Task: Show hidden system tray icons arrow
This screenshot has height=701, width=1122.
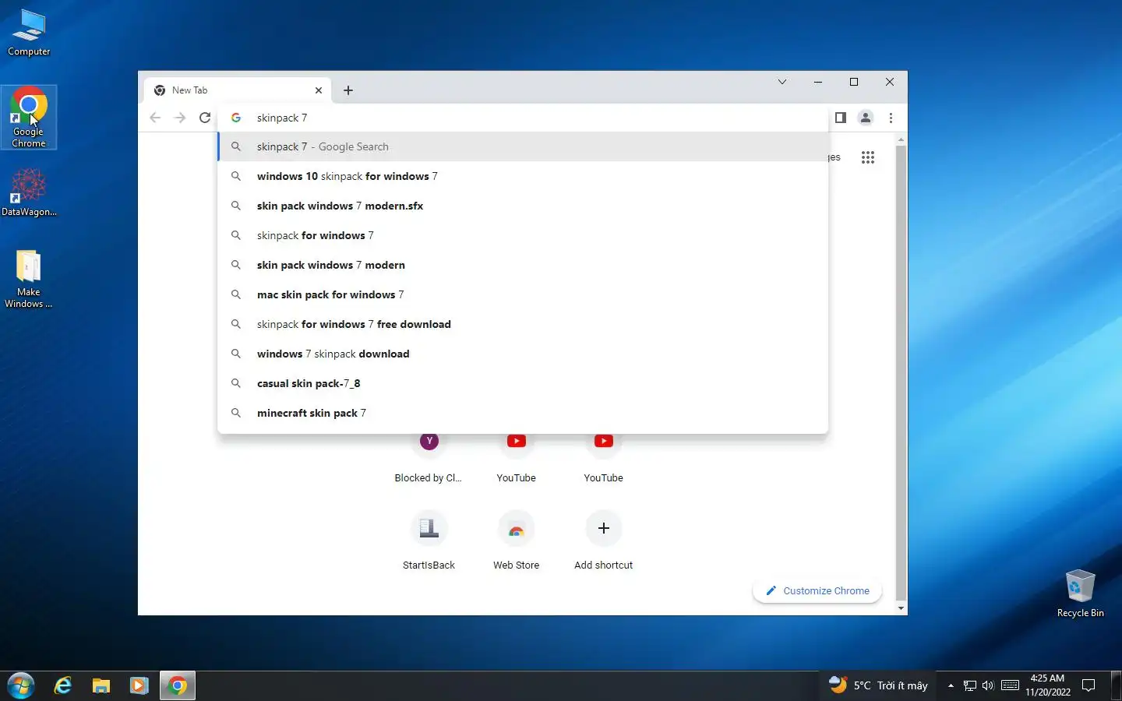Action: click(951, 685)
